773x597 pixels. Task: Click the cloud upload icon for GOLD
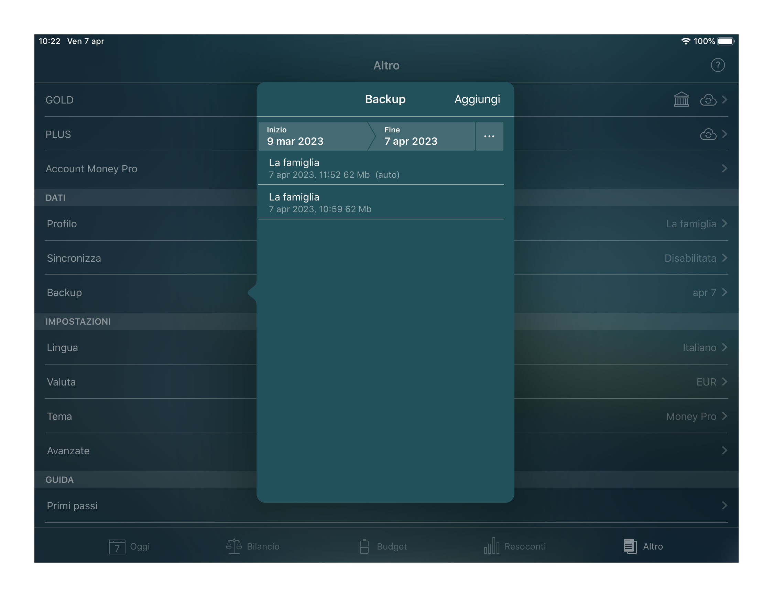click(710, 100)
